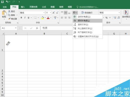Open the 文件 tab

tap(5, 7)
